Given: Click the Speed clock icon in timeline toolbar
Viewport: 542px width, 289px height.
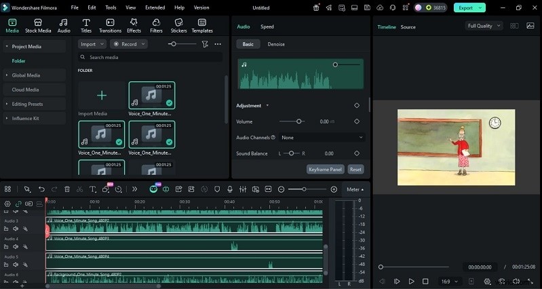Looking at the screenshot, I should 118,189.
